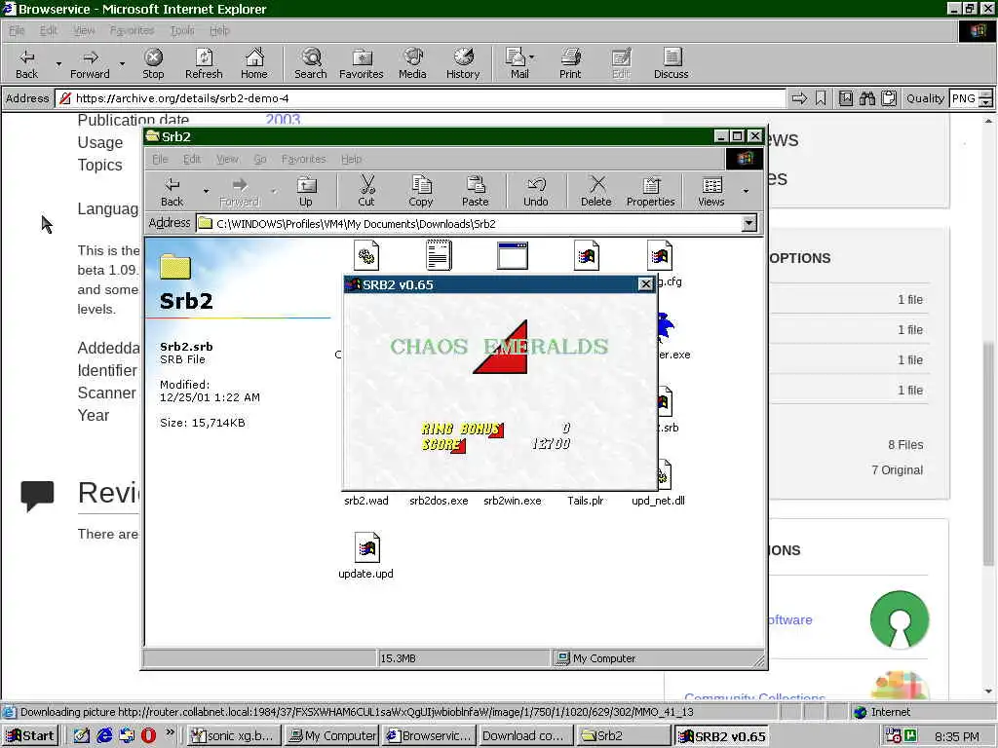Go to the Home page in Internet Explorer
This screenshot has height=748, width=998.
coord(254,63)
